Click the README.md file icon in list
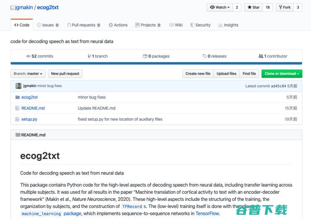 pos(17,108)
